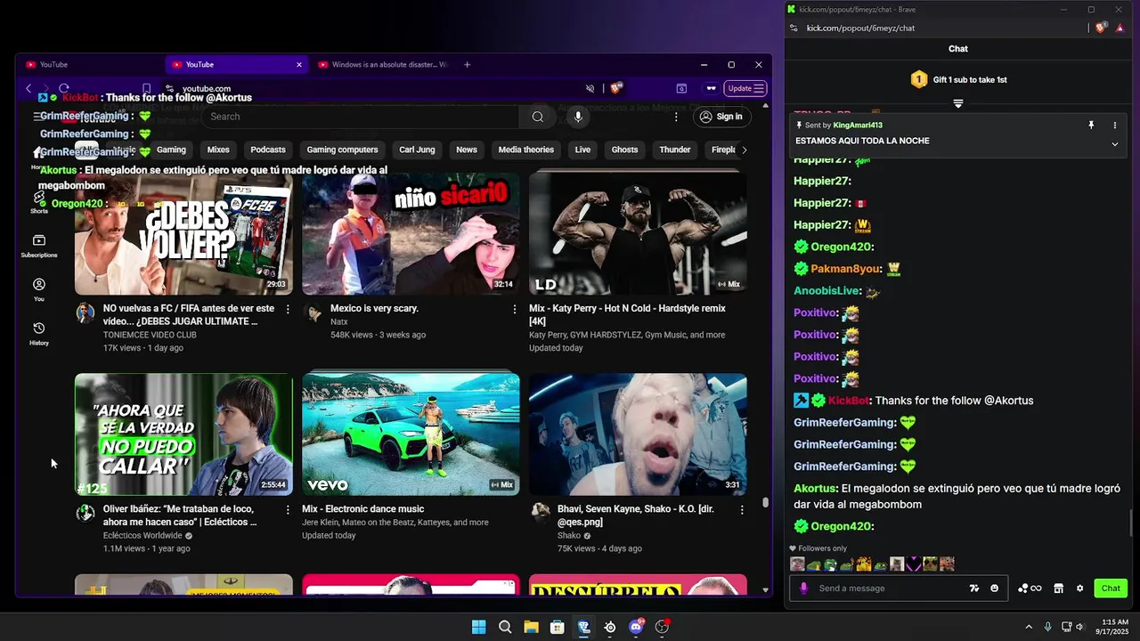This screenshot has height=641, width=1140.
Task: Open Mexico is very scary thumbnail
Action: [x=411, y=233]
